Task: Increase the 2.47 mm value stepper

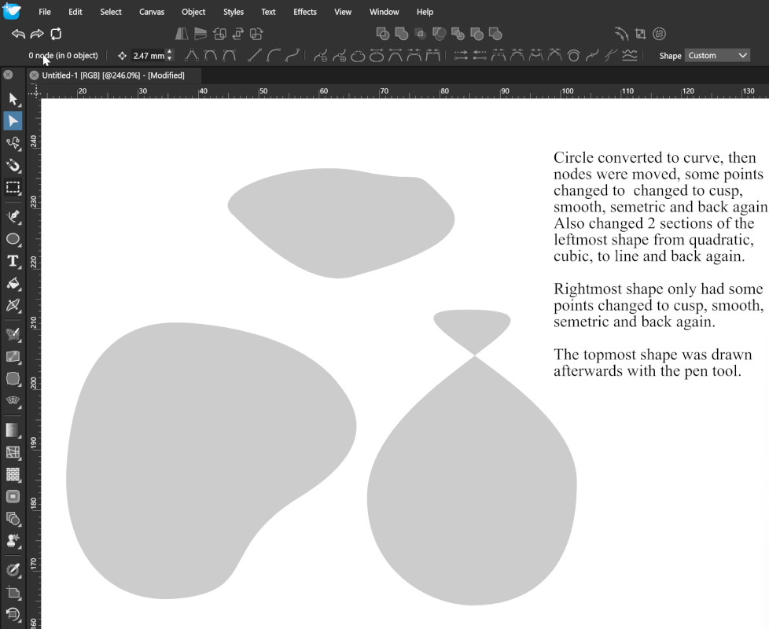Action: (170, 52)
